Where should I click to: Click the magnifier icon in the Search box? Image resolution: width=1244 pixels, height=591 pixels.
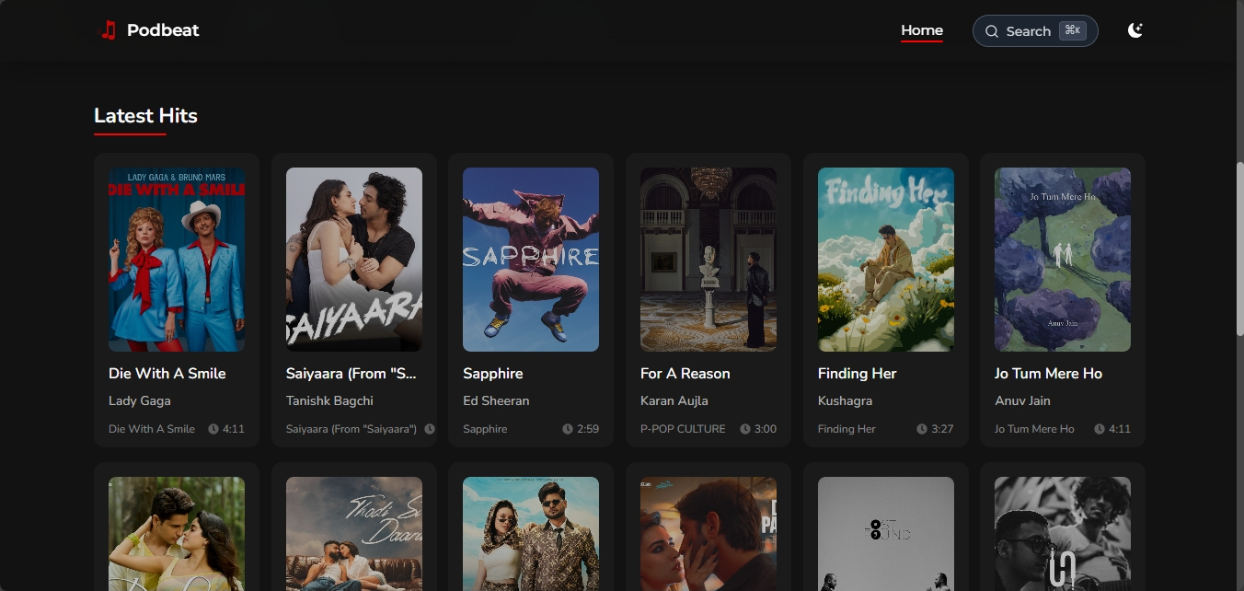[x=992, y=31]
